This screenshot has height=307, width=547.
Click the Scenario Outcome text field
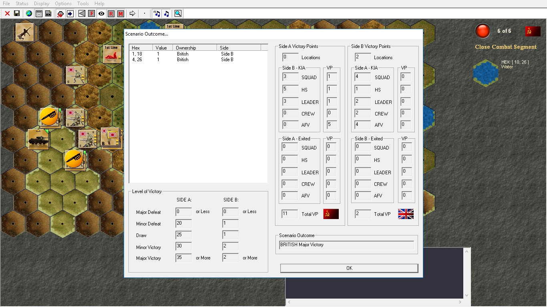tap(347, 245)
